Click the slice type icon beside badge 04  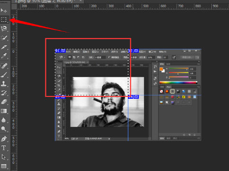click(x=136, y=97)
